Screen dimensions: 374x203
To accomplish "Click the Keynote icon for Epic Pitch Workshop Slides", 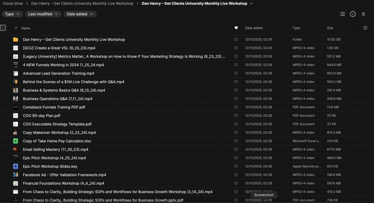I will [x=15, y=166].
